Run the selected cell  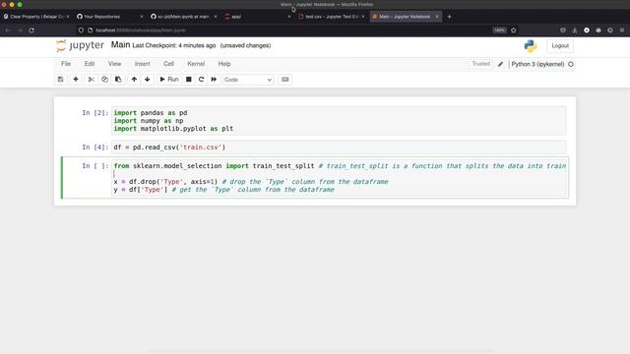click(169, 80)
